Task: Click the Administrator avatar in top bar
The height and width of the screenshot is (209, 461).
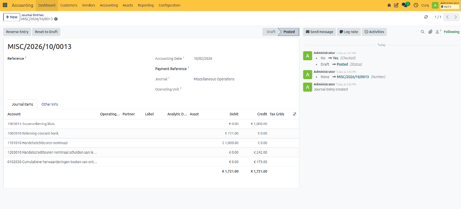Action: pos(435,5)
